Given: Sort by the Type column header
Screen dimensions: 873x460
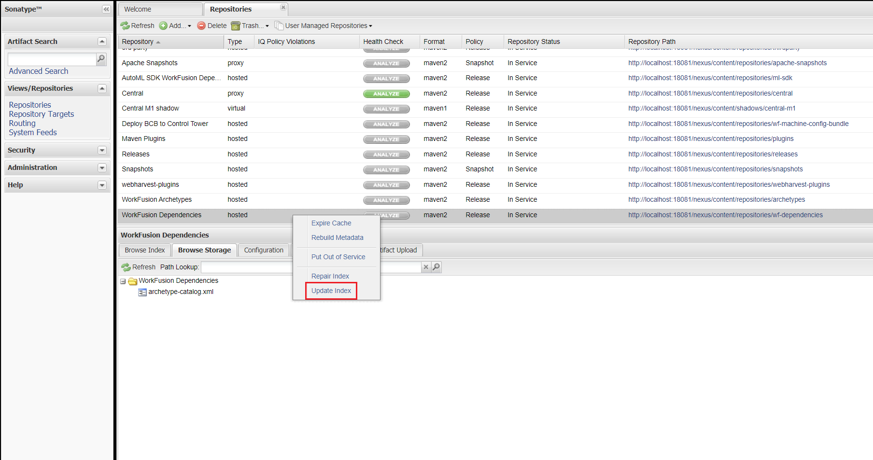Looking at the screenshot, I should pyautogui.click(x=239, y=42).
